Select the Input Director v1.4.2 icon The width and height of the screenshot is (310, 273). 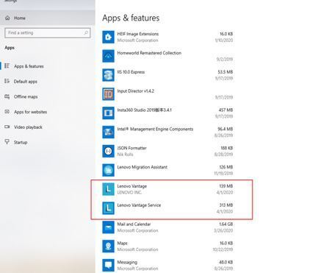click(108, 94)
